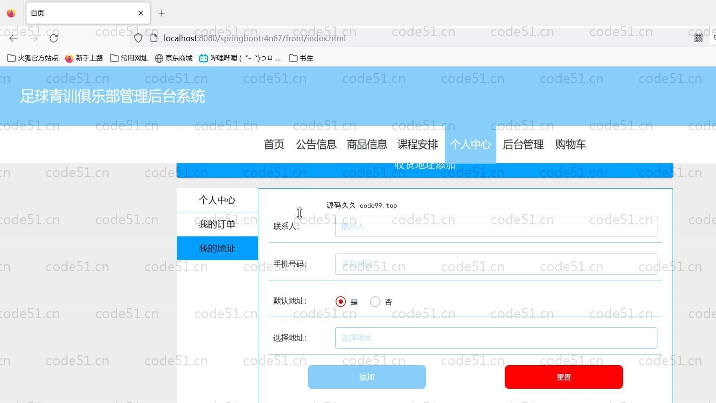Open 公告信息 navigation item

[x=316, y=144]
